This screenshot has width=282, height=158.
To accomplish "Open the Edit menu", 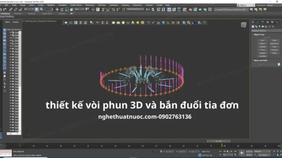I will [x=6, y=5].
